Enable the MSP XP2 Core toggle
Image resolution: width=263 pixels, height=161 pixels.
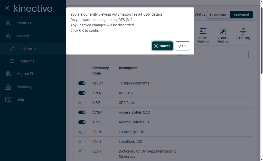tap(82, 103)
